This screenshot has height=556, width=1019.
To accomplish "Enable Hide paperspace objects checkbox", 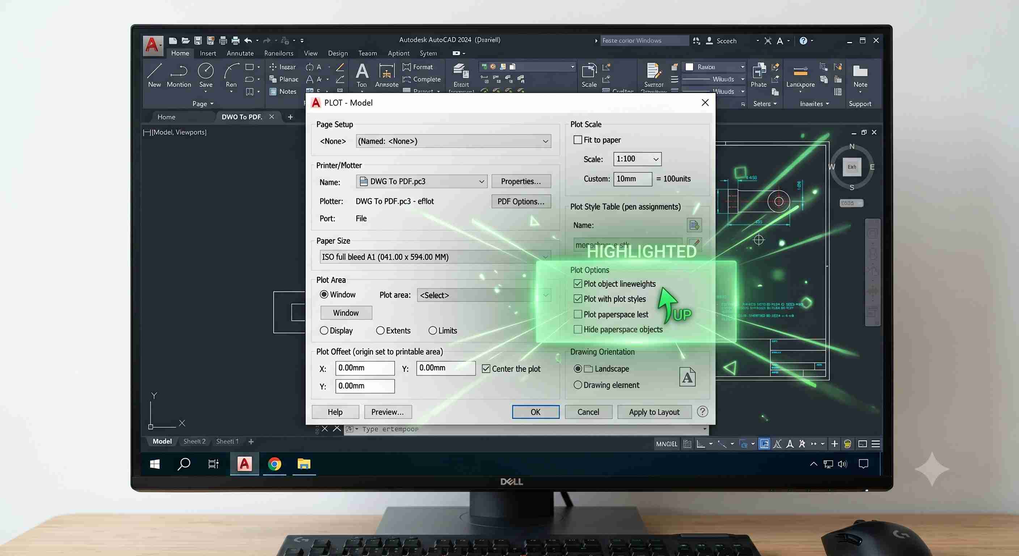I will [x=578, y=329].
